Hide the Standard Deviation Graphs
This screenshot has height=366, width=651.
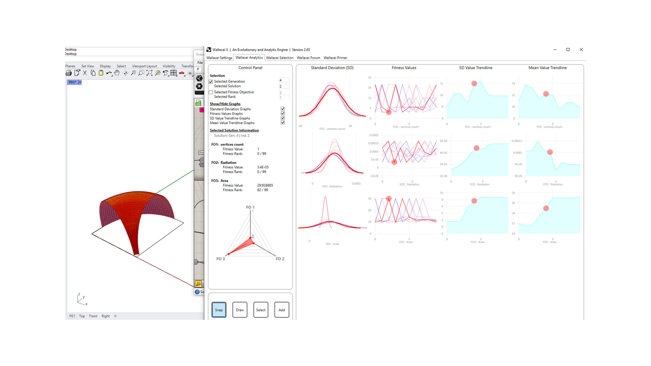[283, 109]
